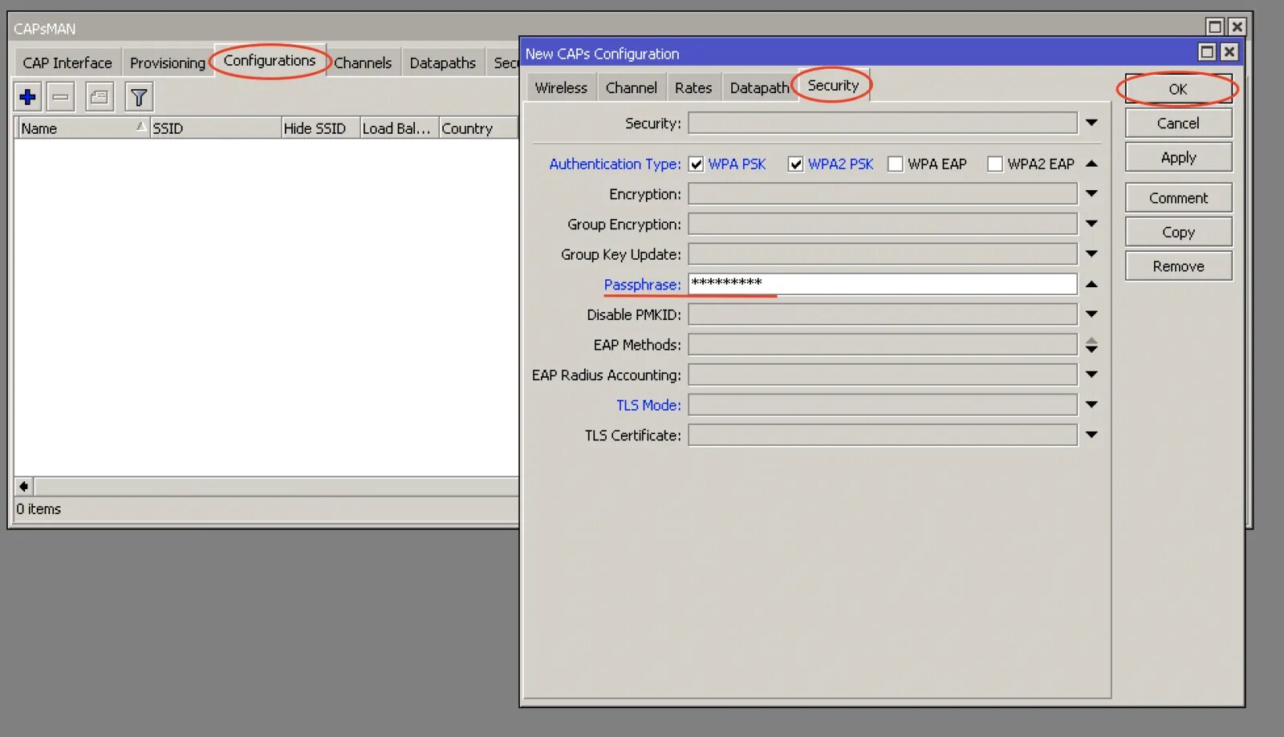The image size is (1284, 737).
Task: Click the TLS Certificate field
Action: [883, 435]
